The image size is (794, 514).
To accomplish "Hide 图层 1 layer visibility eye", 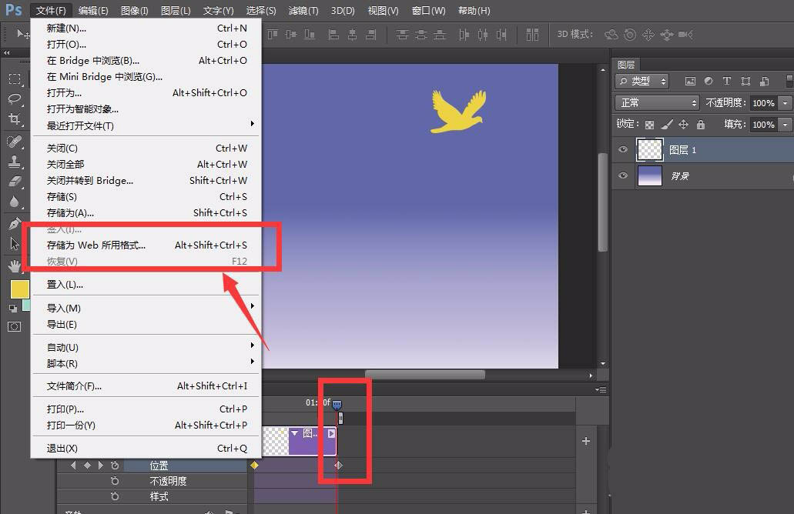I will (x=623, y=150).
